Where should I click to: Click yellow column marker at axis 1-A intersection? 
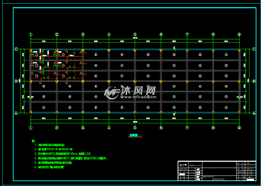[x=31, y=113]
